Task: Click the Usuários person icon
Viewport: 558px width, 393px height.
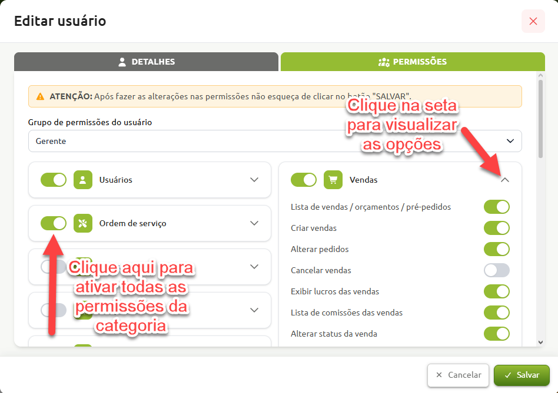Action: [83, 180]
